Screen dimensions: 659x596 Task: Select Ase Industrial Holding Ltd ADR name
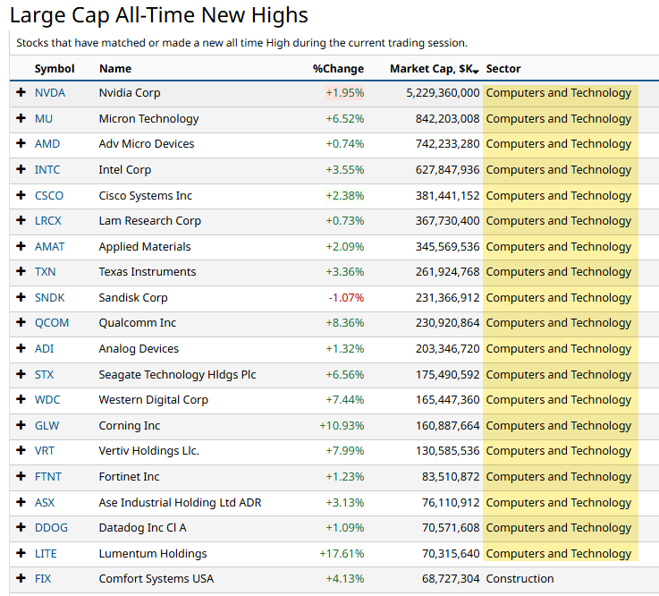coord(180,502)
